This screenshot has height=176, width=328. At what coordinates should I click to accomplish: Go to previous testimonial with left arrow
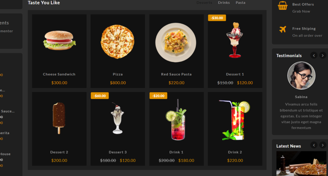tap(314, 55)
